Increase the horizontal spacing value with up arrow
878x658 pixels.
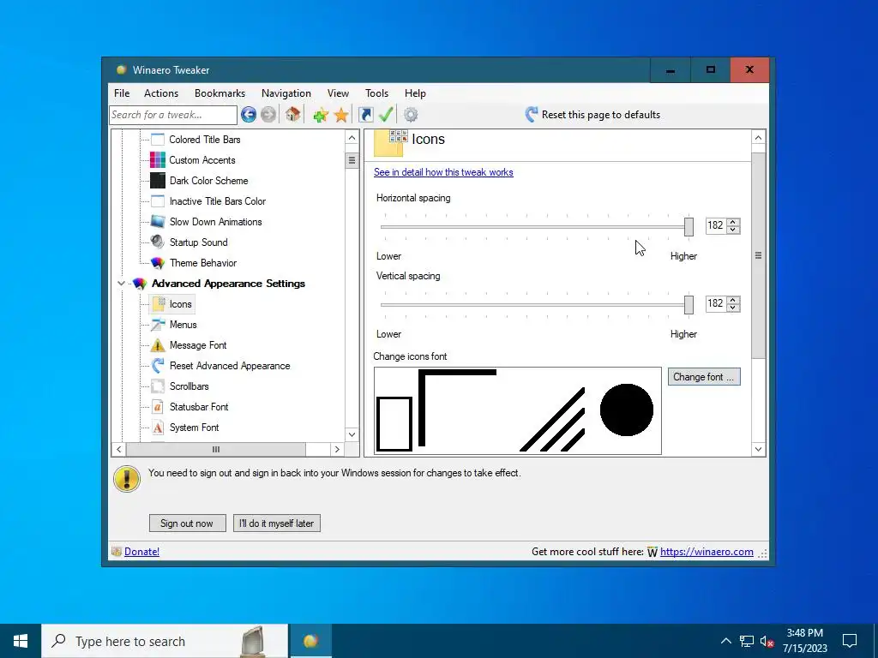[x=733, y=222]
